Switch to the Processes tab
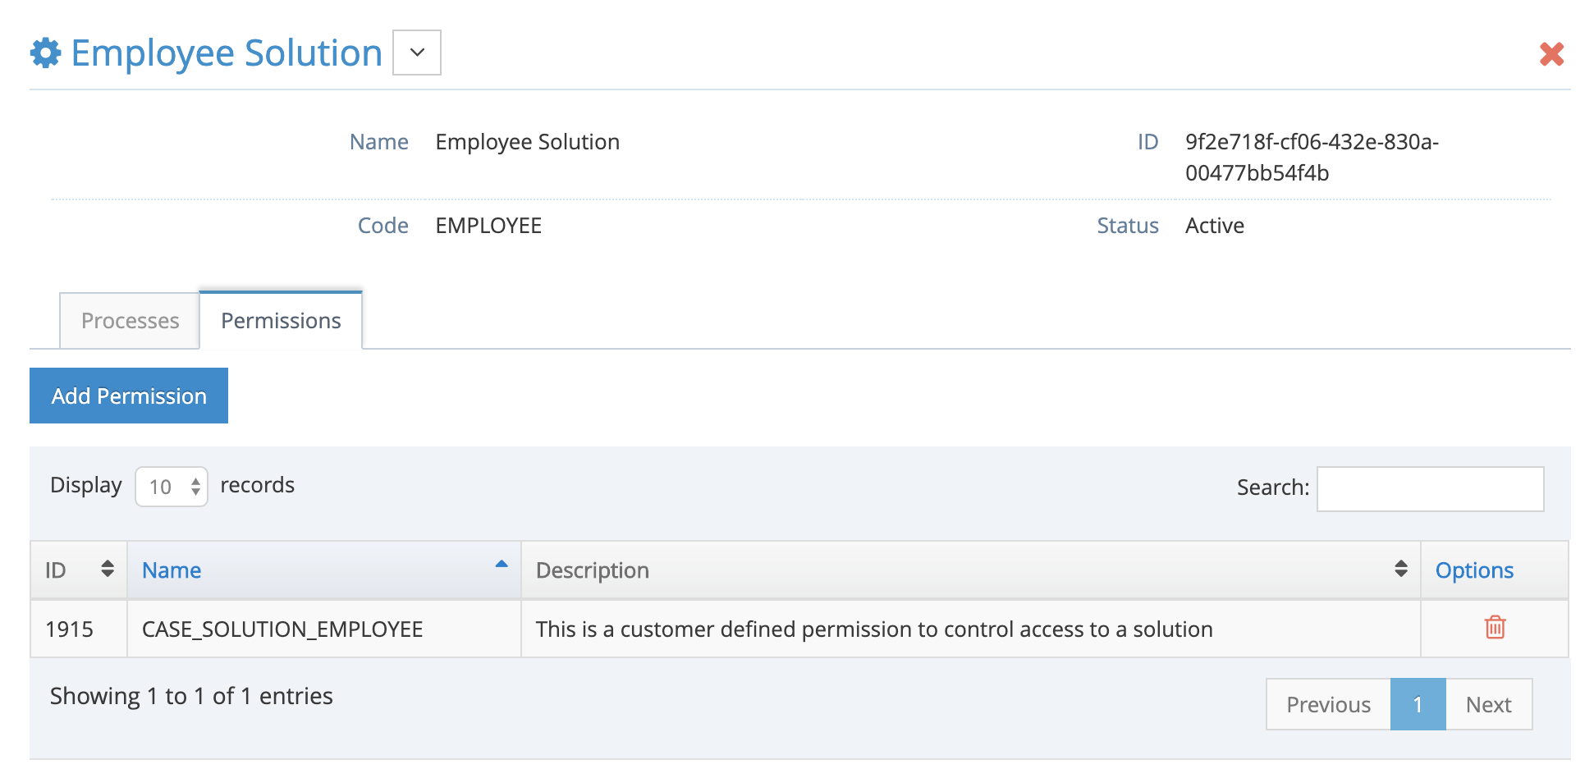 [x=130, y=321]
